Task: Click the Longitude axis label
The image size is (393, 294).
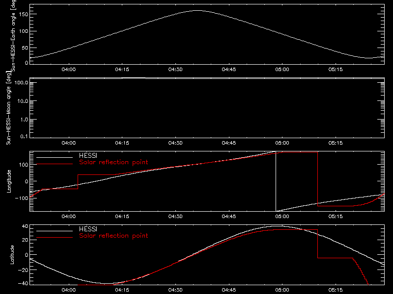Action: 9,181
